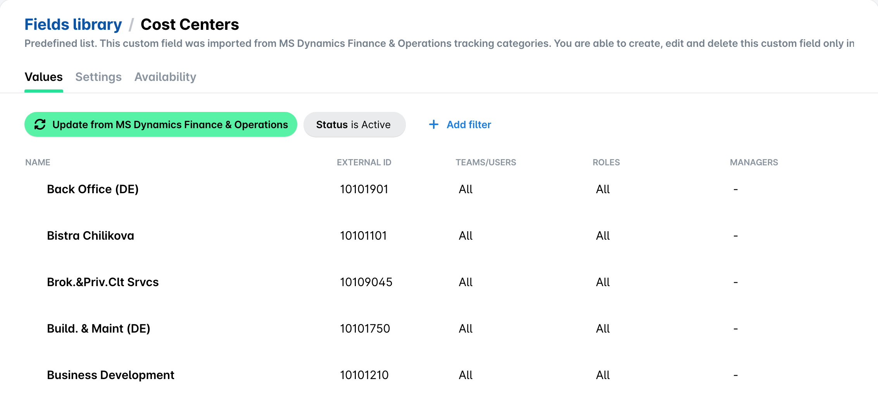The width and height of the screenshot is (878, 393).
Task: Click Teams/Users value for Back Office (DE)
Action: 466,189
